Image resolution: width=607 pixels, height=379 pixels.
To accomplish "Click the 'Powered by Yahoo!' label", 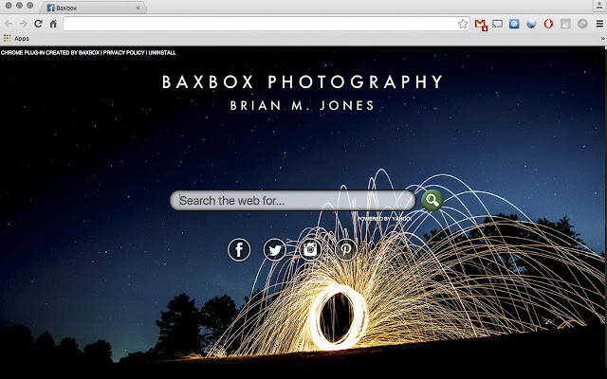I will pyautogui.click(x=384, y=219).
